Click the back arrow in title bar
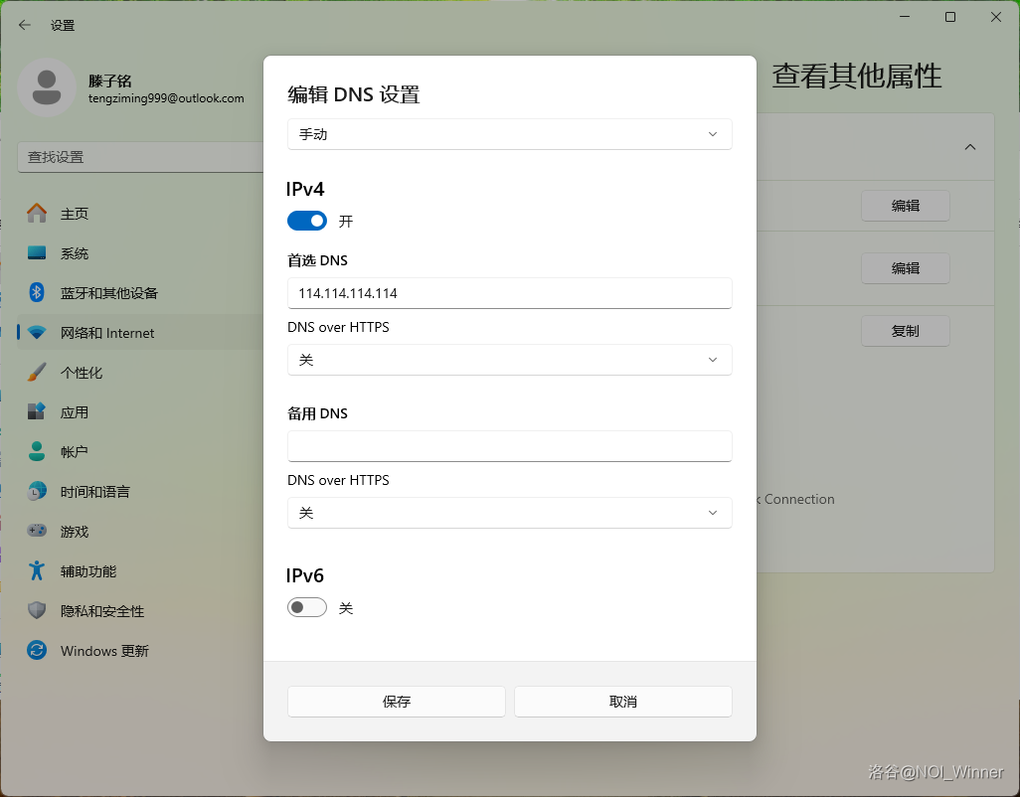This screenshot has height=797, width=1020. pyautogui.click(x=25, y=25)
